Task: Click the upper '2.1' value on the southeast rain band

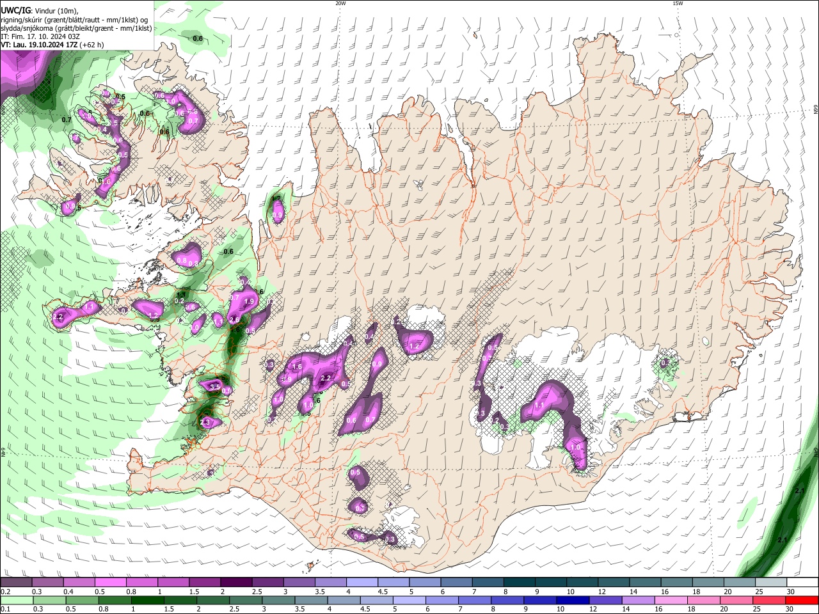Action: click(799, 491)
